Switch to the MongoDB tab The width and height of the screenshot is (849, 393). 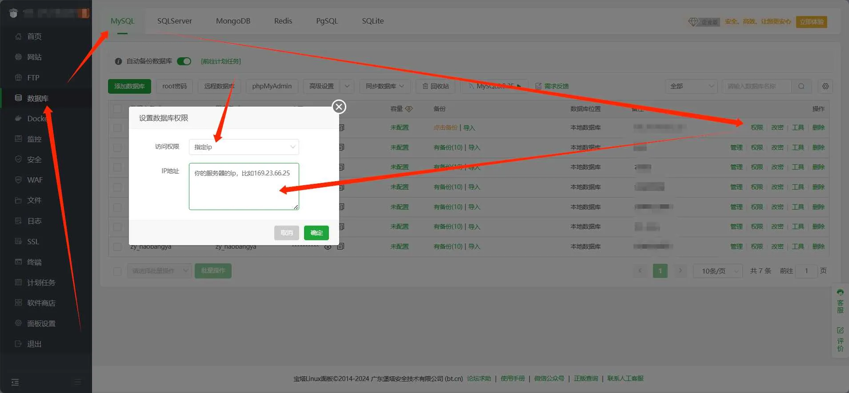coord(233,21)
